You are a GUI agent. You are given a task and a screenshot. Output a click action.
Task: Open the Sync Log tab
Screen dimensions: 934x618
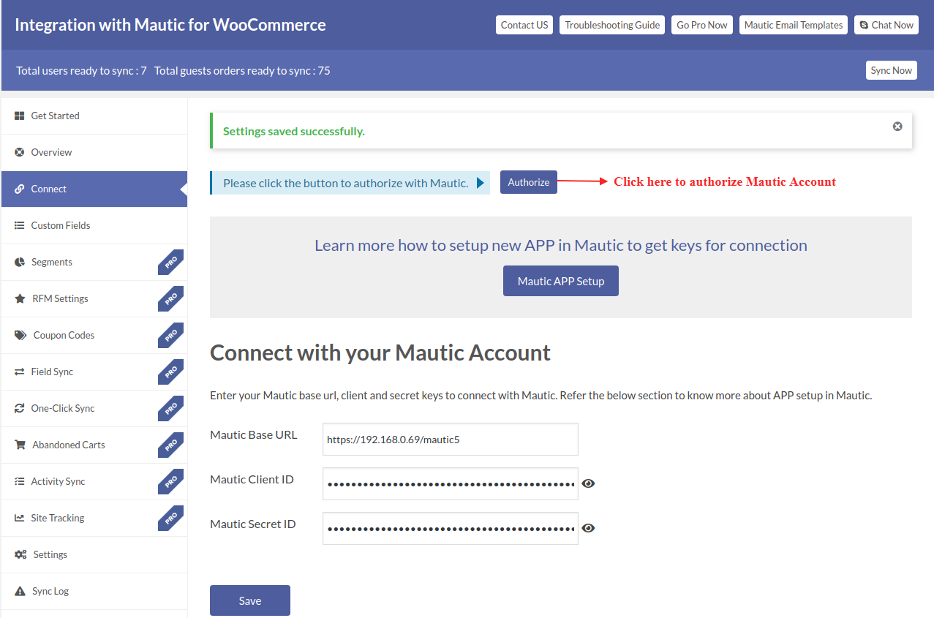[x=94, y=591]
